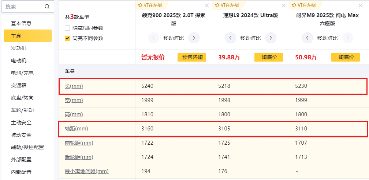Enable the 隐藏相同参数 checkbox

[67, 28]
